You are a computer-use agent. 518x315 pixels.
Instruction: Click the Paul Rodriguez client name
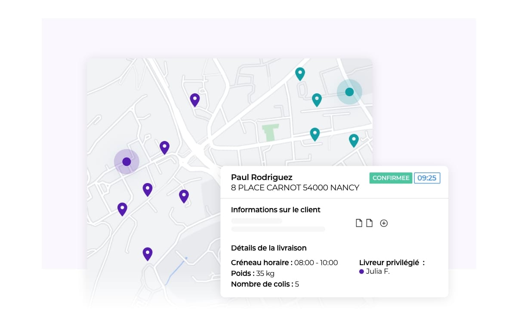click(x=262, y=177)
